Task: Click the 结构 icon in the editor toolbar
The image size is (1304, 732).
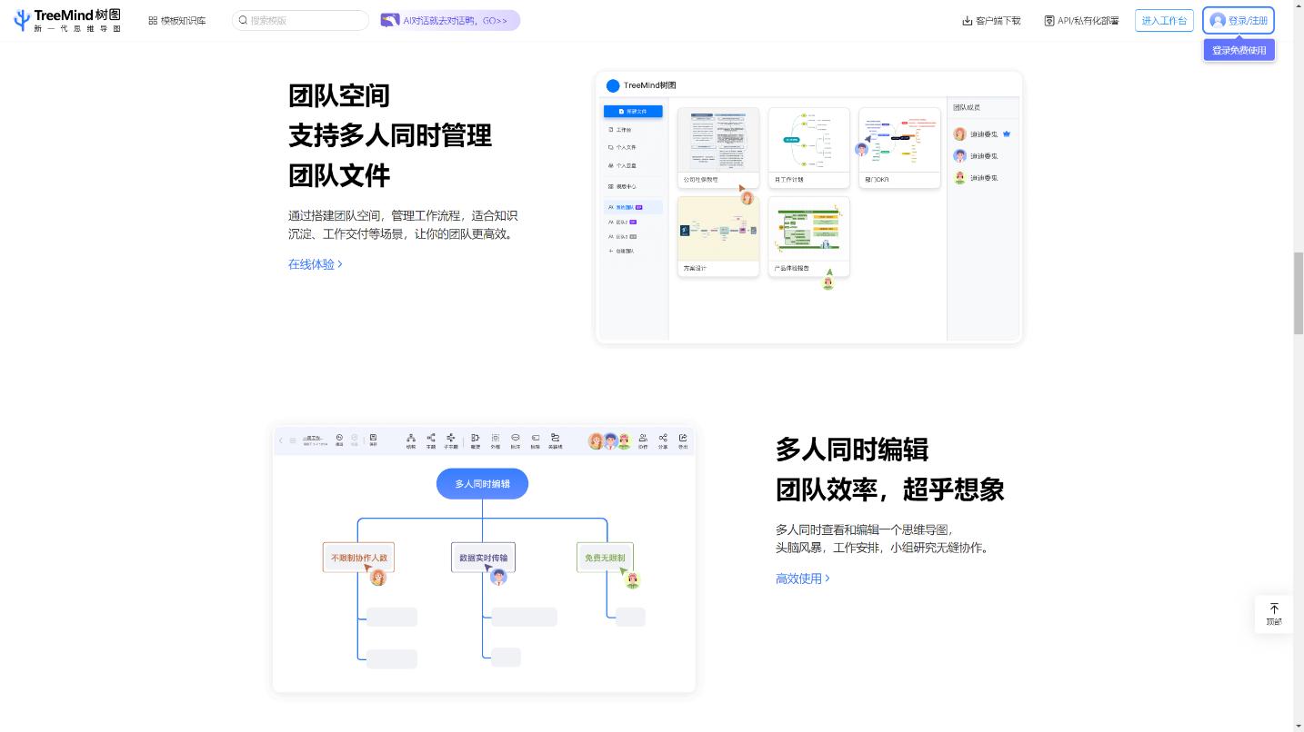Action: pos(411,440)
